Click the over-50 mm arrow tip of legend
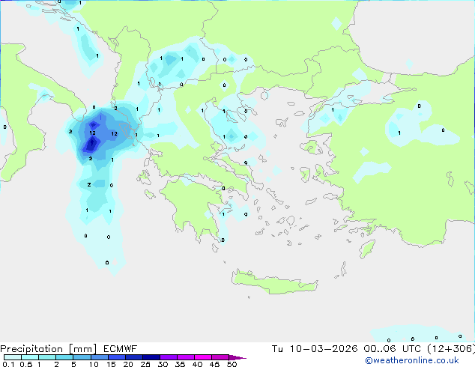Image resolution: width=475 pixels, height=367 pixels. pos(237,357)
